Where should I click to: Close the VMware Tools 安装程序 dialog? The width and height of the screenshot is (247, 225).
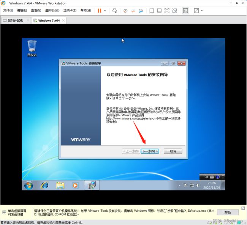(x=182, y=63)
